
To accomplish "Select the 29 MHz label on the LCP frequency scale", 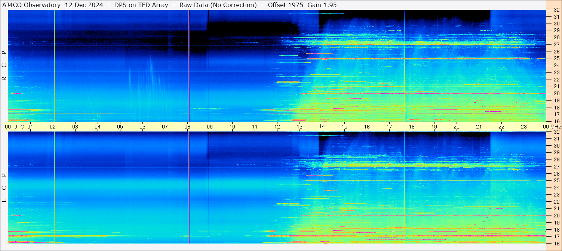I will point(556,152).
